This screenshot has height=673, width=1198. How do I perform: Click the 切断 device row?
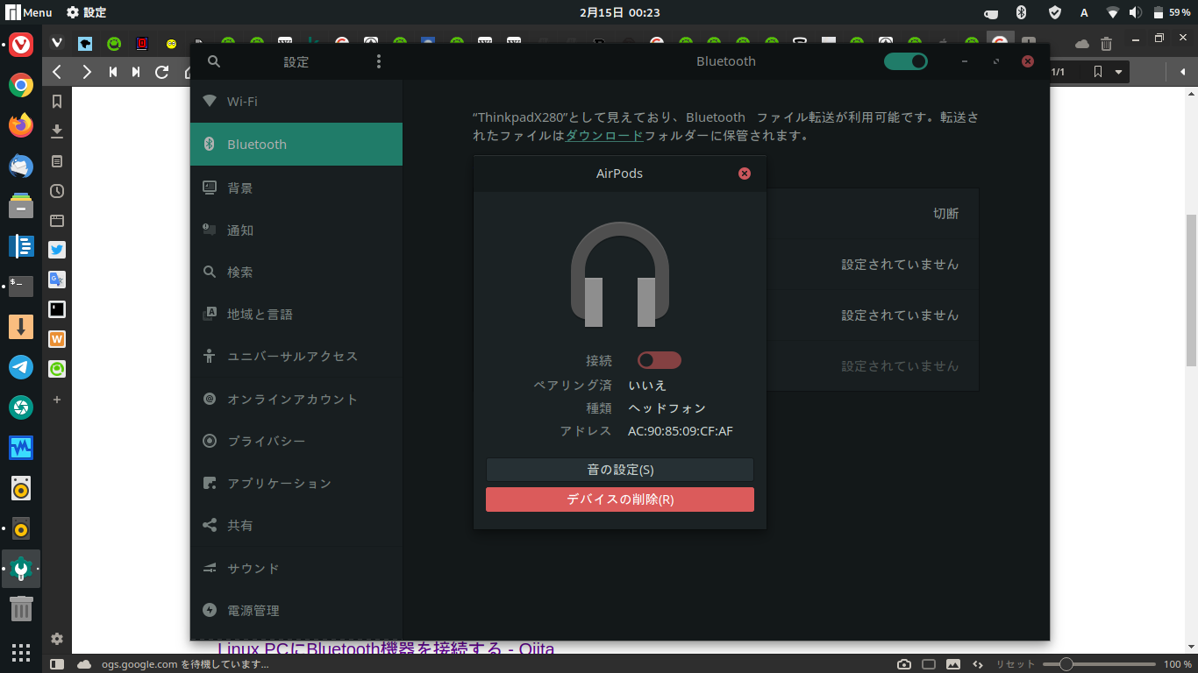(x=873, y=214)
